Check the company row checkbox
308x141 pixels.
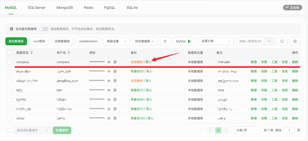pos(9,62)
